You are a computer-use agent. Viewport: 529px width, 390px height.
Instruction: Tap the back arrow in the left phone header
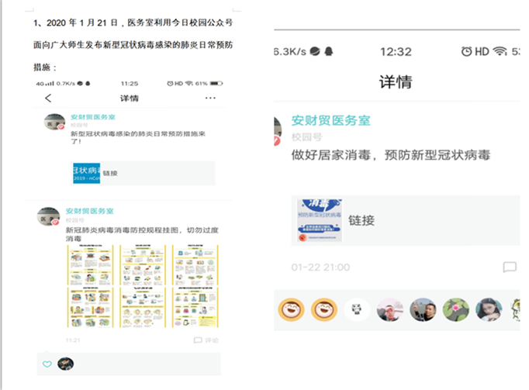(x=49, y=98)
